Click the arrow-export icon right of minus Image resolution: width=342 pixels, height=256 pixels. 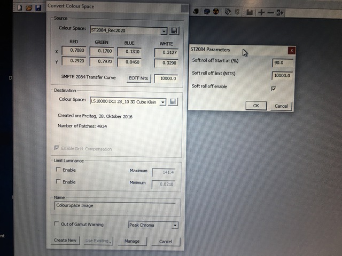[279, 13]
